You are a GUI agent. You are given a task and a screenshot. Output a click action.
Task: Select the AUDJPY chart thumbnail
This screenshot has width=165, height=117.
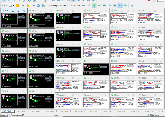(68, 103)
